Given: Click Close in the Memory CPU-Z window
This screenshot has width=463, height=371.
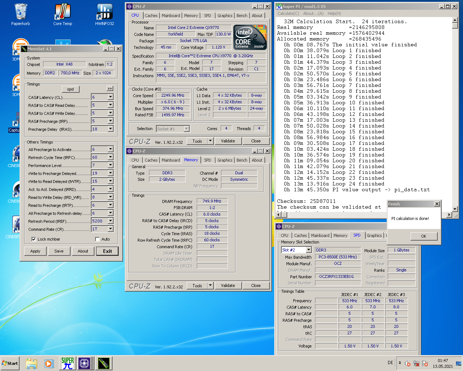Looking at the screenshot, I should (256, 285).
